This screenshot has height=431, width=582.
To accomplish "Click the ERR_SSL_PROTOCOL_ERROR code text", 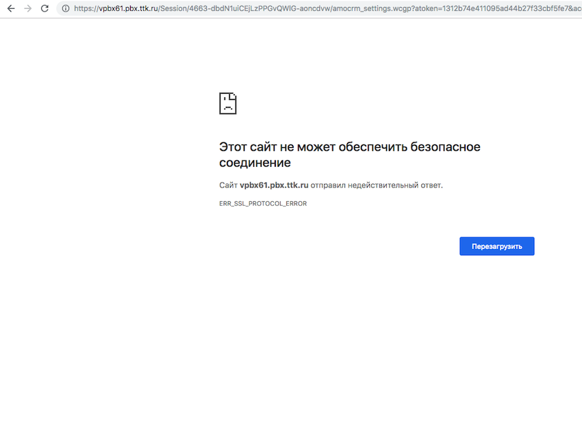I will 263,204.
